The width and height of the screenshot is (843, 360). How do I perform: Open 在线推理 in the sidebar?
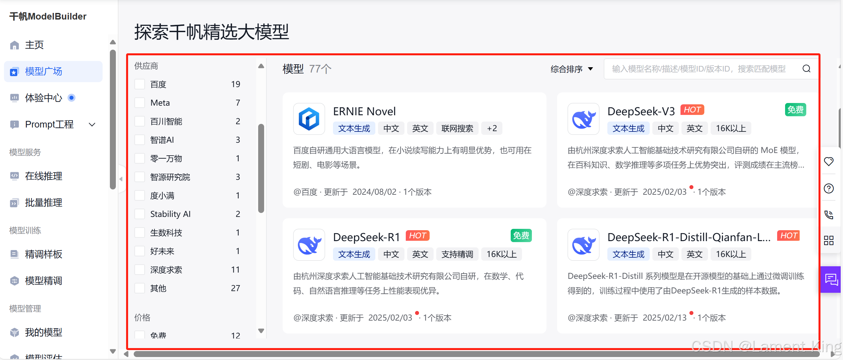coord(43,176)
